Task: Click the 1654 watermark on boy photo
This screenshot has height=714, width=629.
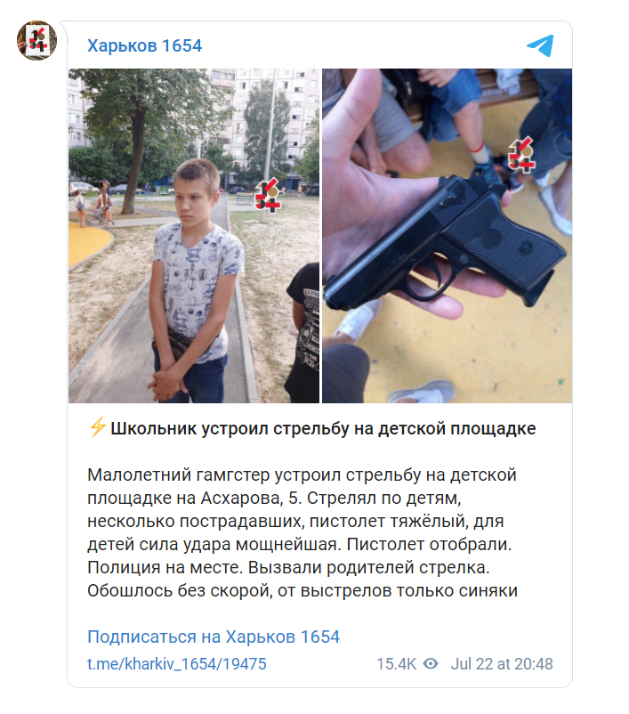Action: [267, 195]
